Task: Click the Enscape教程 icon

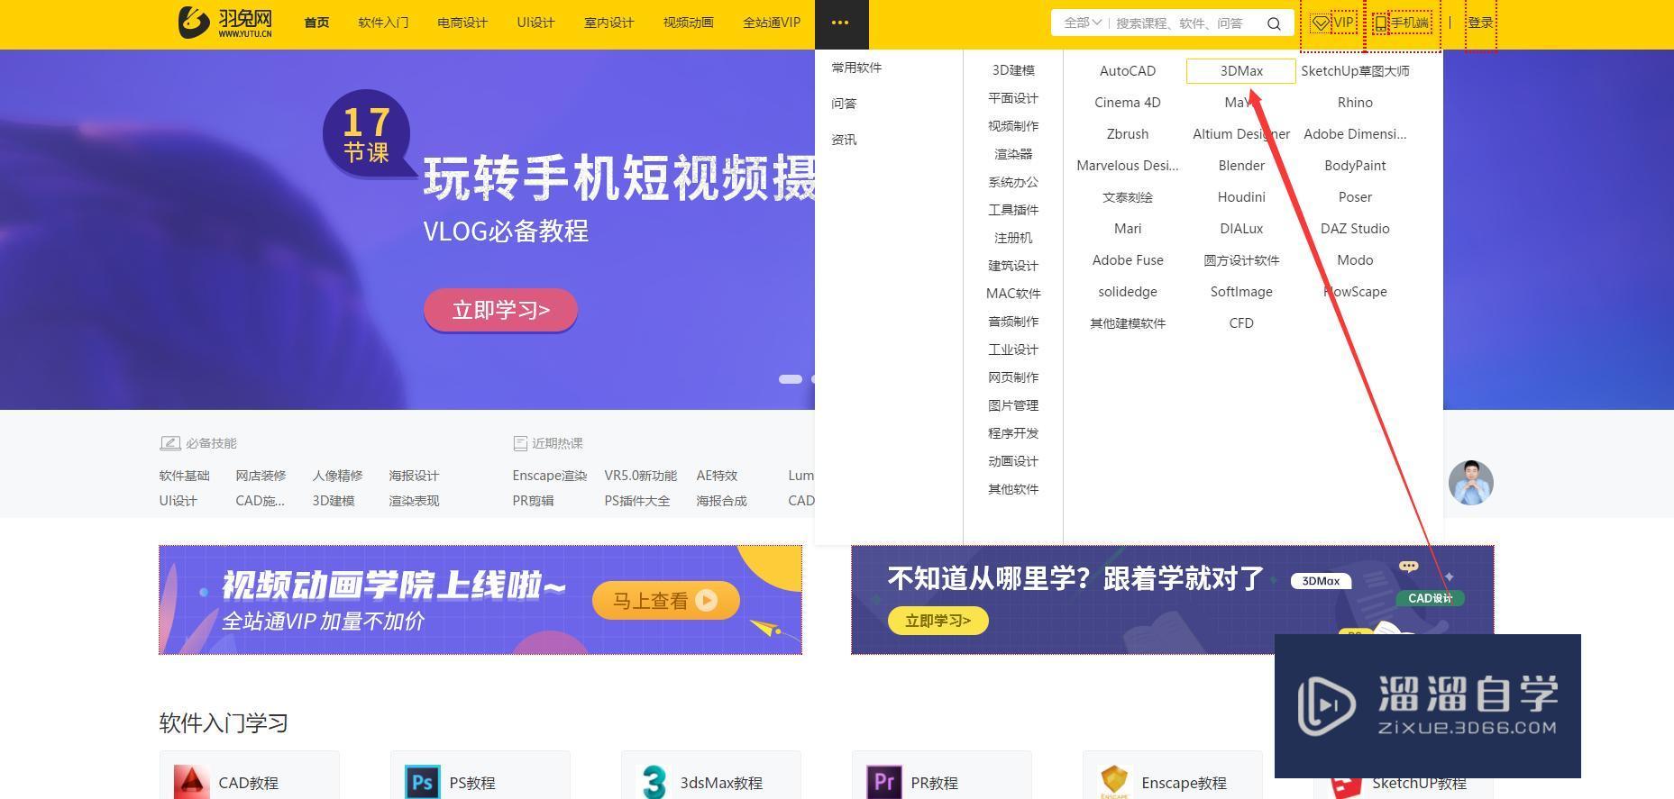Action: click(1114, 783)
